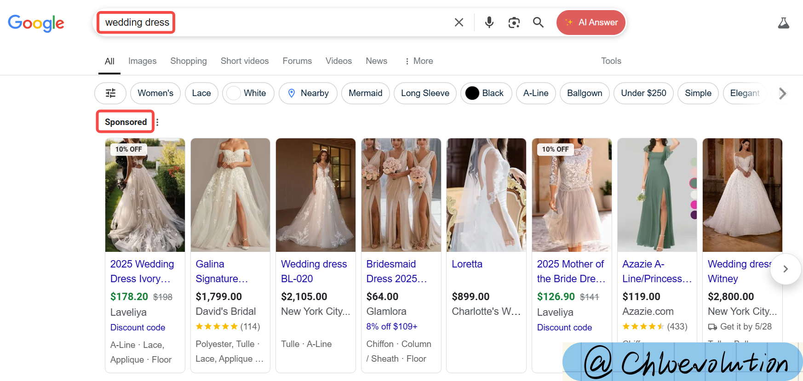Click the Glamlora seller name

(x=386, y=311)
